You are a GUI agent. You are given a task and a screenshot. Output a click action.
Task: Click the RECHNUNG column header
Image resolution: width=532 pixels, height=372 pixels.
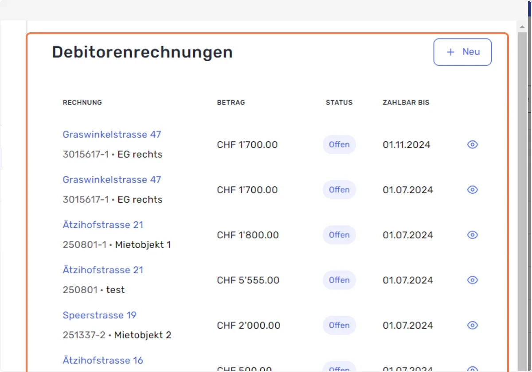point(82,102)
